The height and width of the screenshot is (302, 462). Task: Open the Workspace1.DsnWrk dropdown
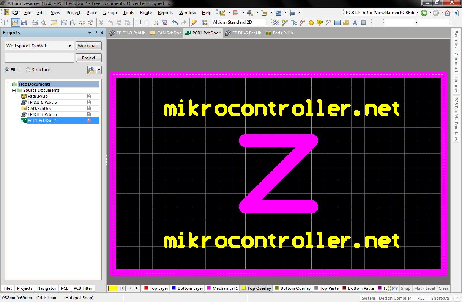(x=69, y=46)
